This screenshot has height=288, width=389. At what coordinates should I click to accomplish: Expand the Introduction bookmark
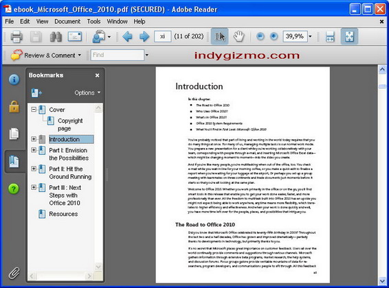34,139
